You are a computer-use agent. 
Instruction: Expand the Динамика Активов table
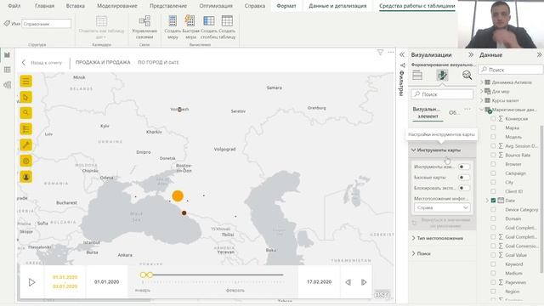pyautogui.click(x=482, y=82)
